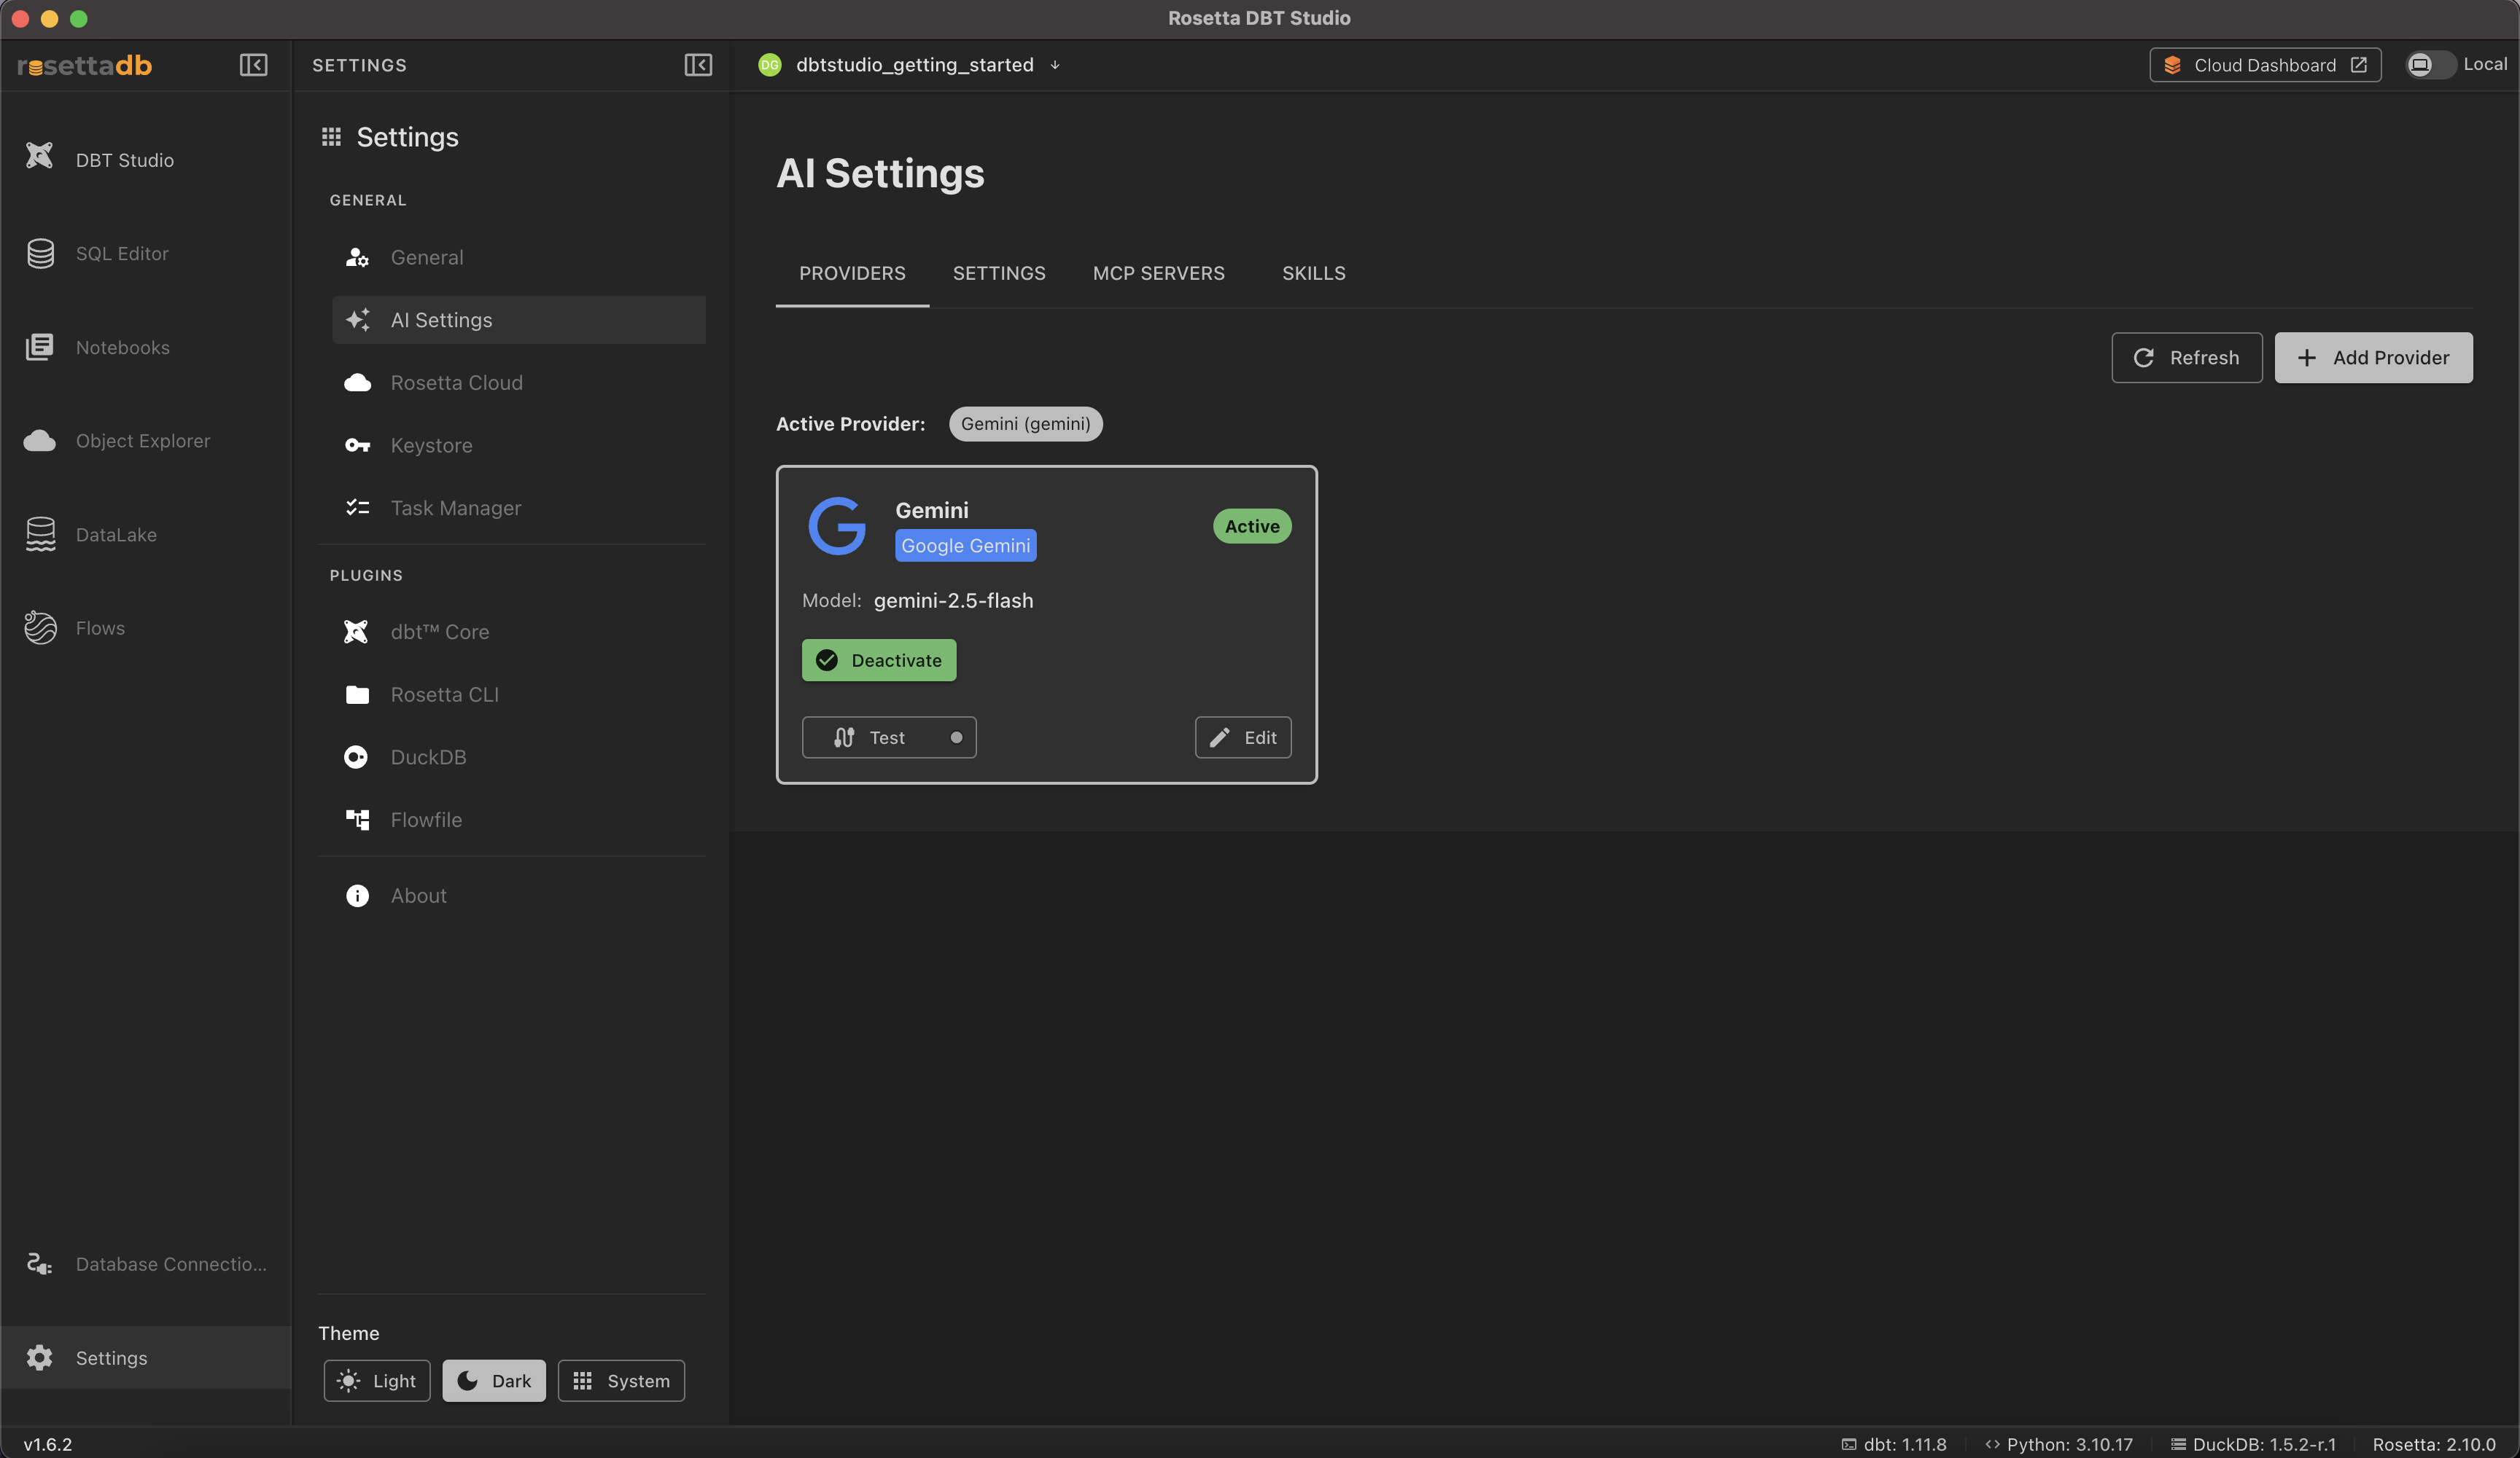
Task: Select AI Settings sparkle icon
Action: 357,320
